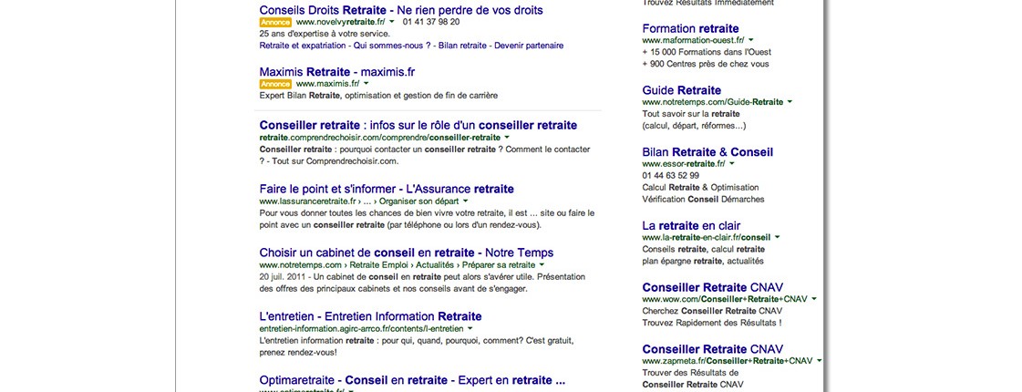Click 'Trouvez Rapidement des Résultats !' text
The height and width of the screenshot is (392, 1022).
(712, 323)
